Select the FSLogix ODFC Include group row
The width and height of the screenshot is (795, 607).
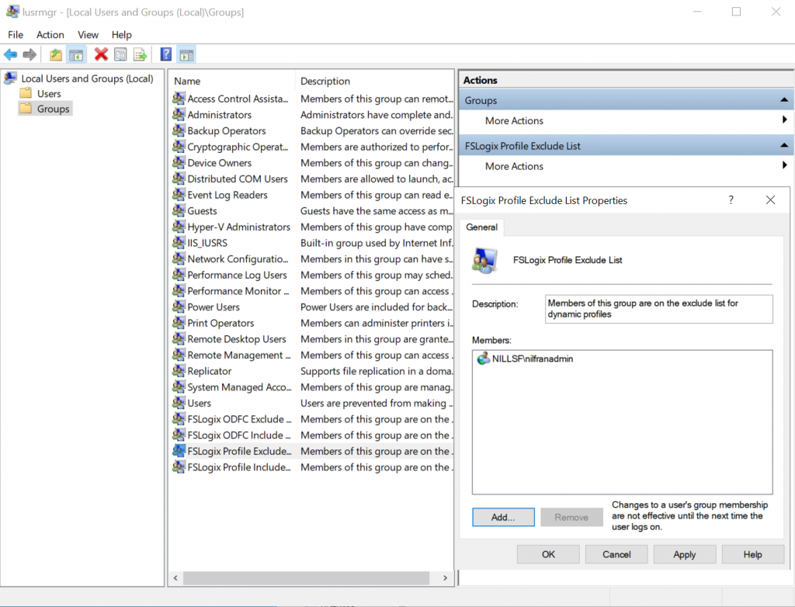point(312,435)
